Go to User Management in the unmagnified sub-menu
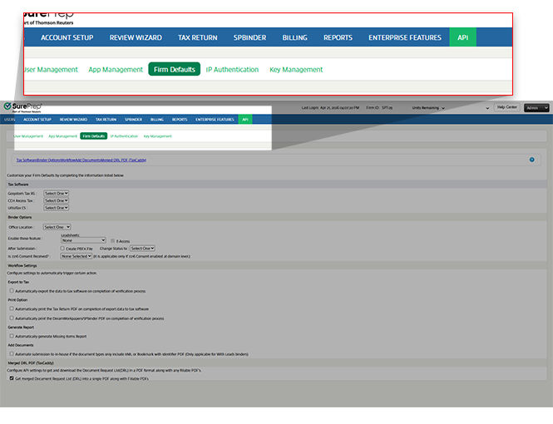The height and width of the screenshot is (424, 553). point(28,136)
